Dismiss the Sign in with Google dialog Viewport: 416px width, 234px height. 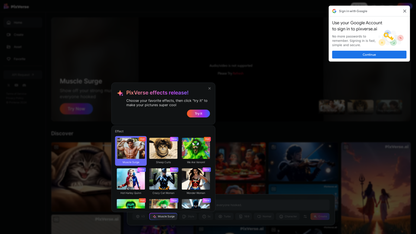(x=404, y=11)
